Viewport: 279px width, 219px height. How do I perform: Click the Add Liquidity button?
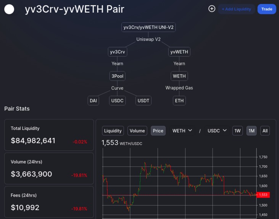[x=236, y=9]
